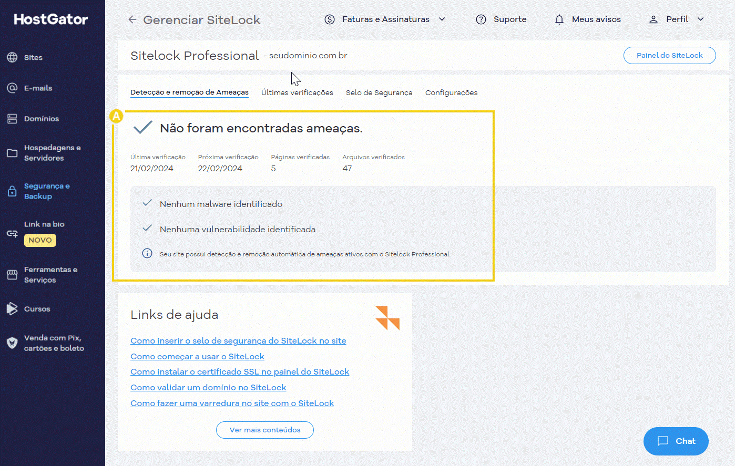Click the Links de ajuda heading

[174, 315]
